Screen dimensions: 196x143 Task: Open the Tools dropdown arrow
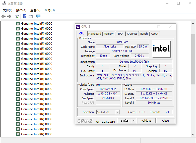[134, 121]
